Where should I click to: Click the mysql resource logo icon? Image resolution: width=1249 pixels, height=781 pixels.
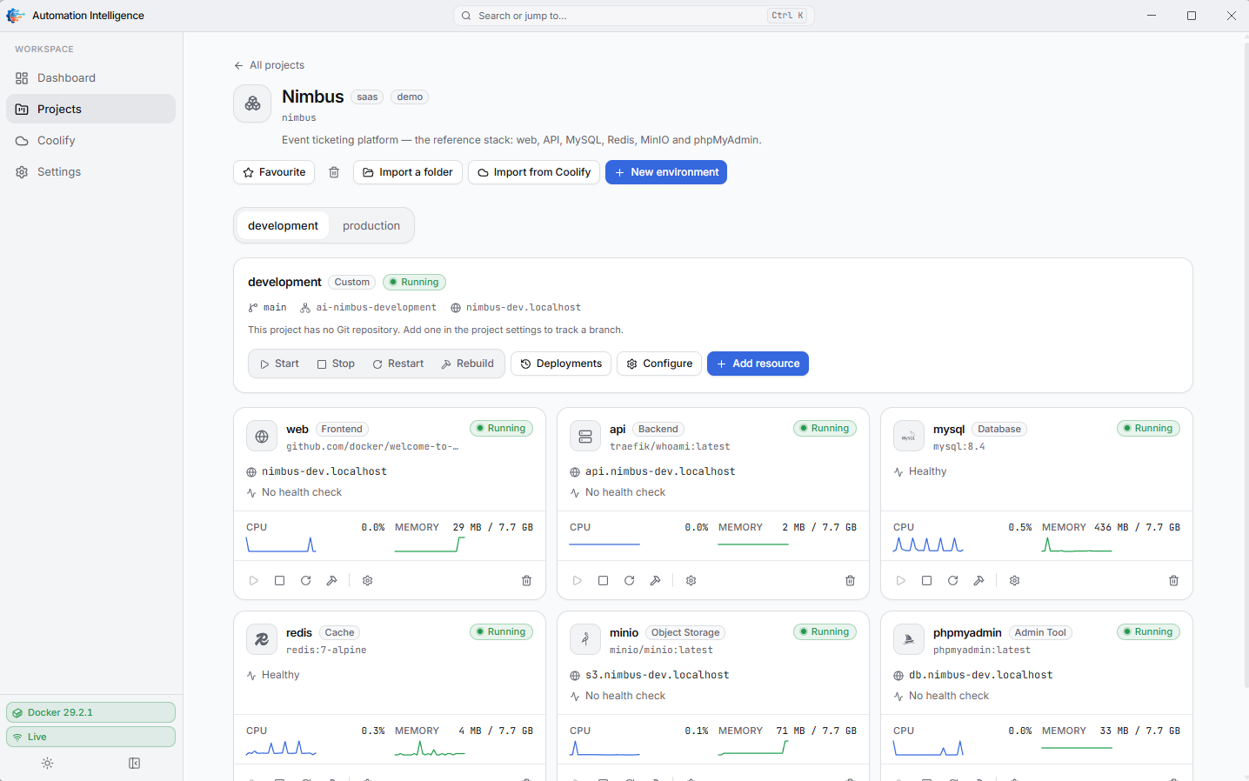point(909,437)
